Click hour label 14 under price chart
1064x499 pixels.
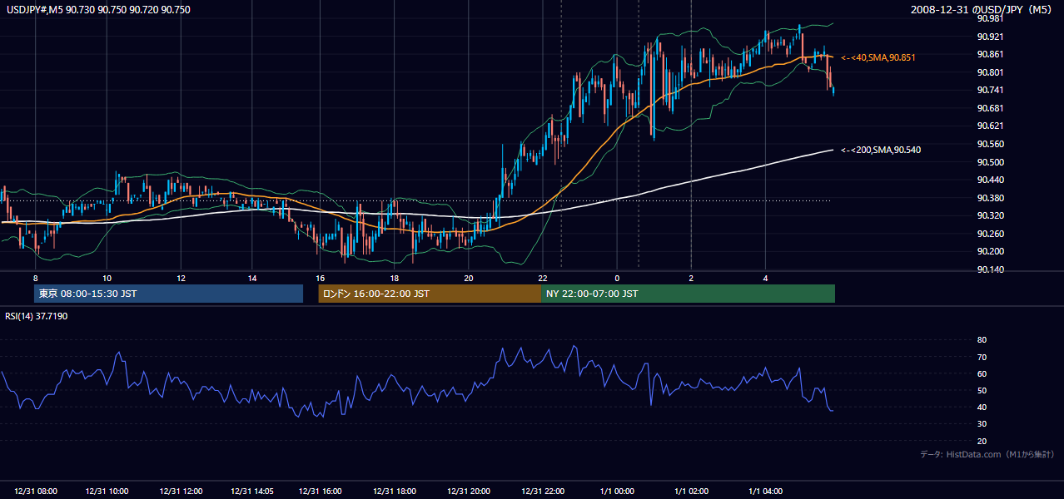[252, 278]
